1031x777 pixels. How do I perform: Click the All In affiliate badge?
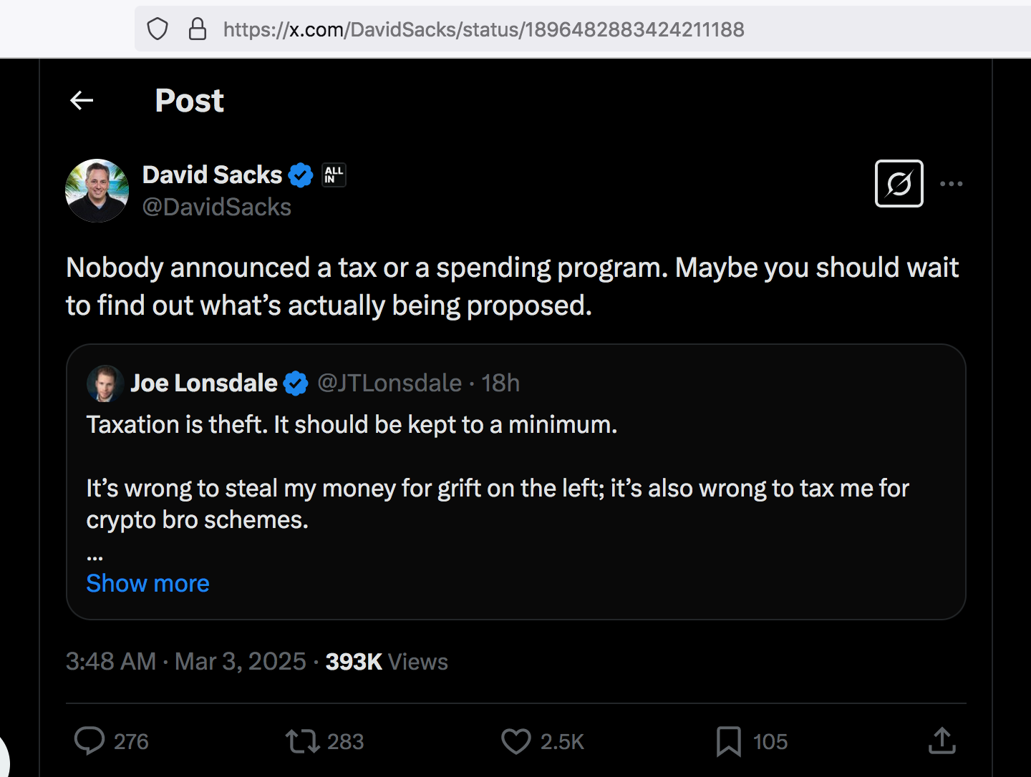coord(334,175)
